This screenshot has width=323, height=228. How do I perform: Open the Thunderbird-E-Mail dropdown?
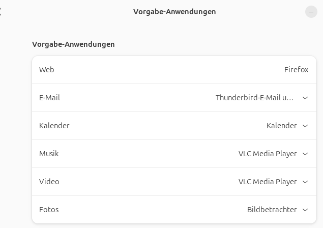255,98
